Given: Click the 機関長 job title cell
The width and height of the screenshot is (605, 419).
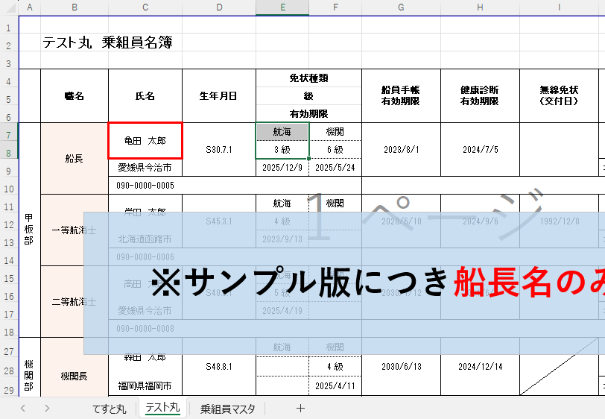Looking at the screenshot, I should [75, 376].
